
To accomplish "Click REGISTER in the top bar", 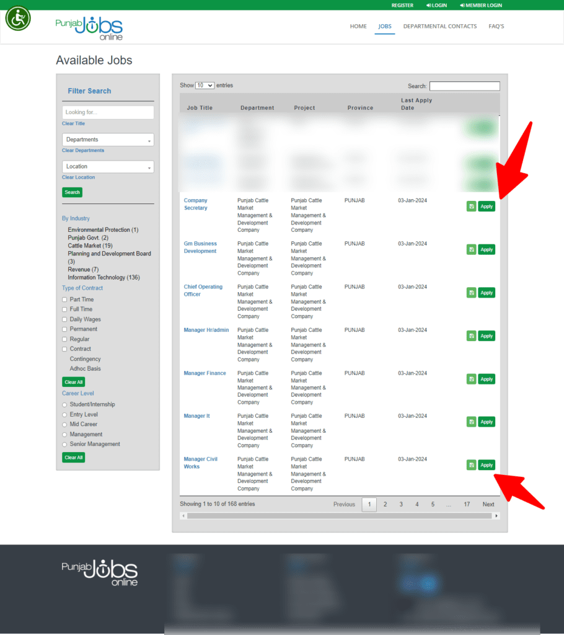I will point(402,5).
